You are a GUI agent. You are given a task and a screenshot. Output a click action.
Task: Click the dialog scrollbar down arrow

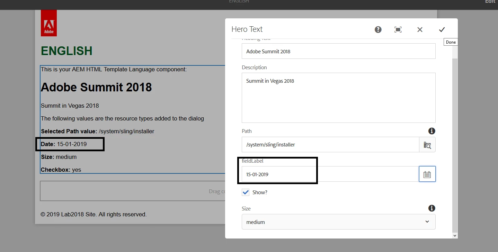coord(455,235)
